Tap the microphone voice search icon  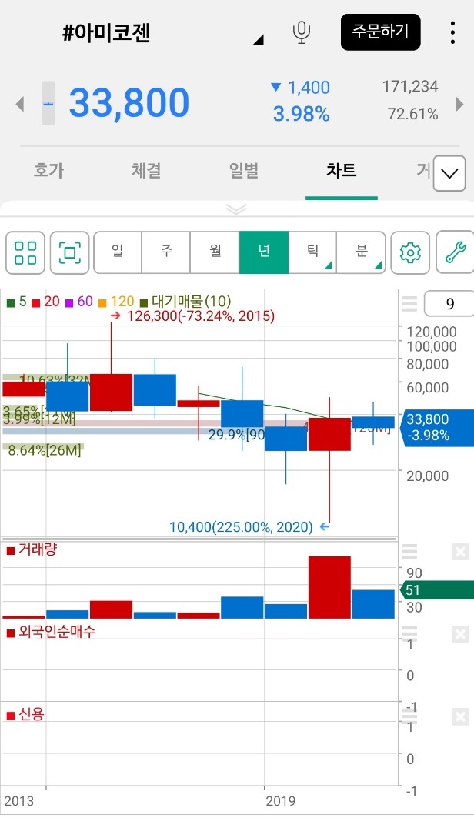click(x=302, y=32)
